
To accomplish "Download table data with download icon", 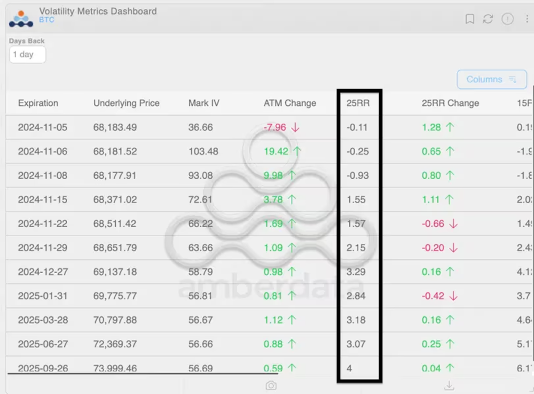I will click(x=449, y=386).
